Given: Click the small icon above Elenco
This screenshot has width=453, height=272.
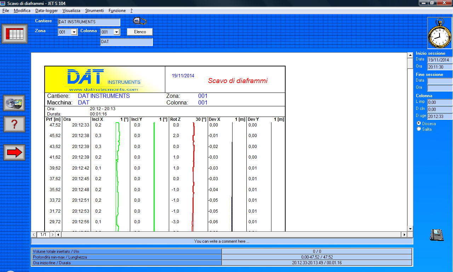Looking at the screenshot, I should pos(140,21).
